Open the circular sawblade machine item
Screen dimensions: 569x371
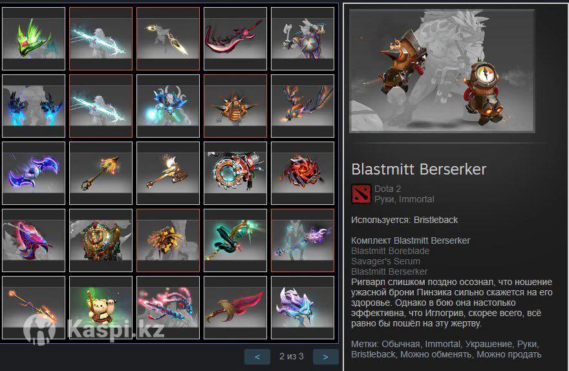tap(235, 173)
